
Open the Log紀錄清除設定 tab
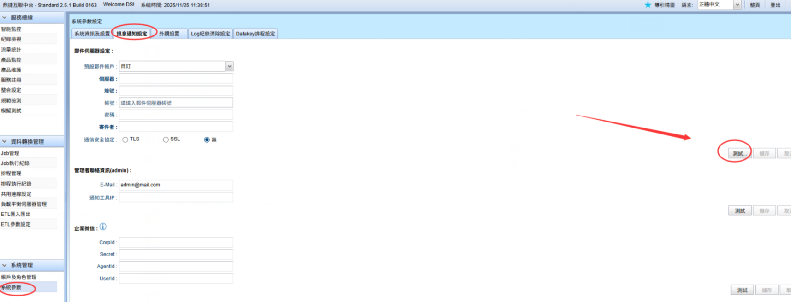[210, 34]
